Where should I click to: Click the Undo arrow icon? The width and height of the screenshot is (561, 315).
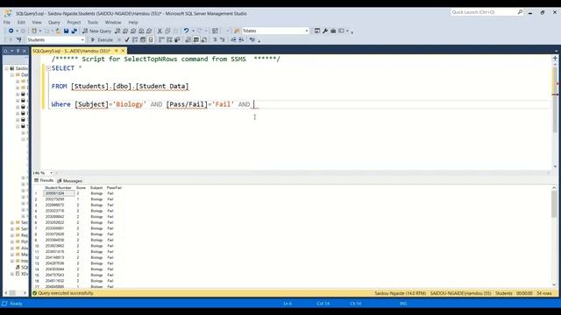tap(186, 31)
